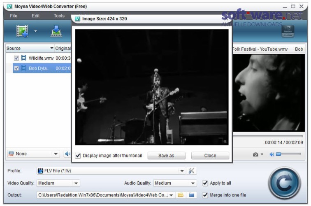The image size is (311, 206).
Task: Toggle the Apply to all checkbox
Action: (x=205, y=183)
